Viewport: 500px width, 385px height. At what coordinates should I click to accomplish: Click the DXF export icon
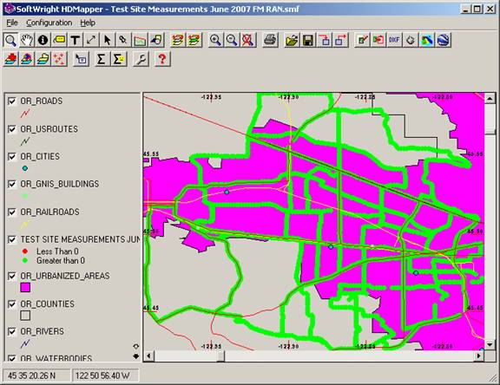(x=394, y=40)
